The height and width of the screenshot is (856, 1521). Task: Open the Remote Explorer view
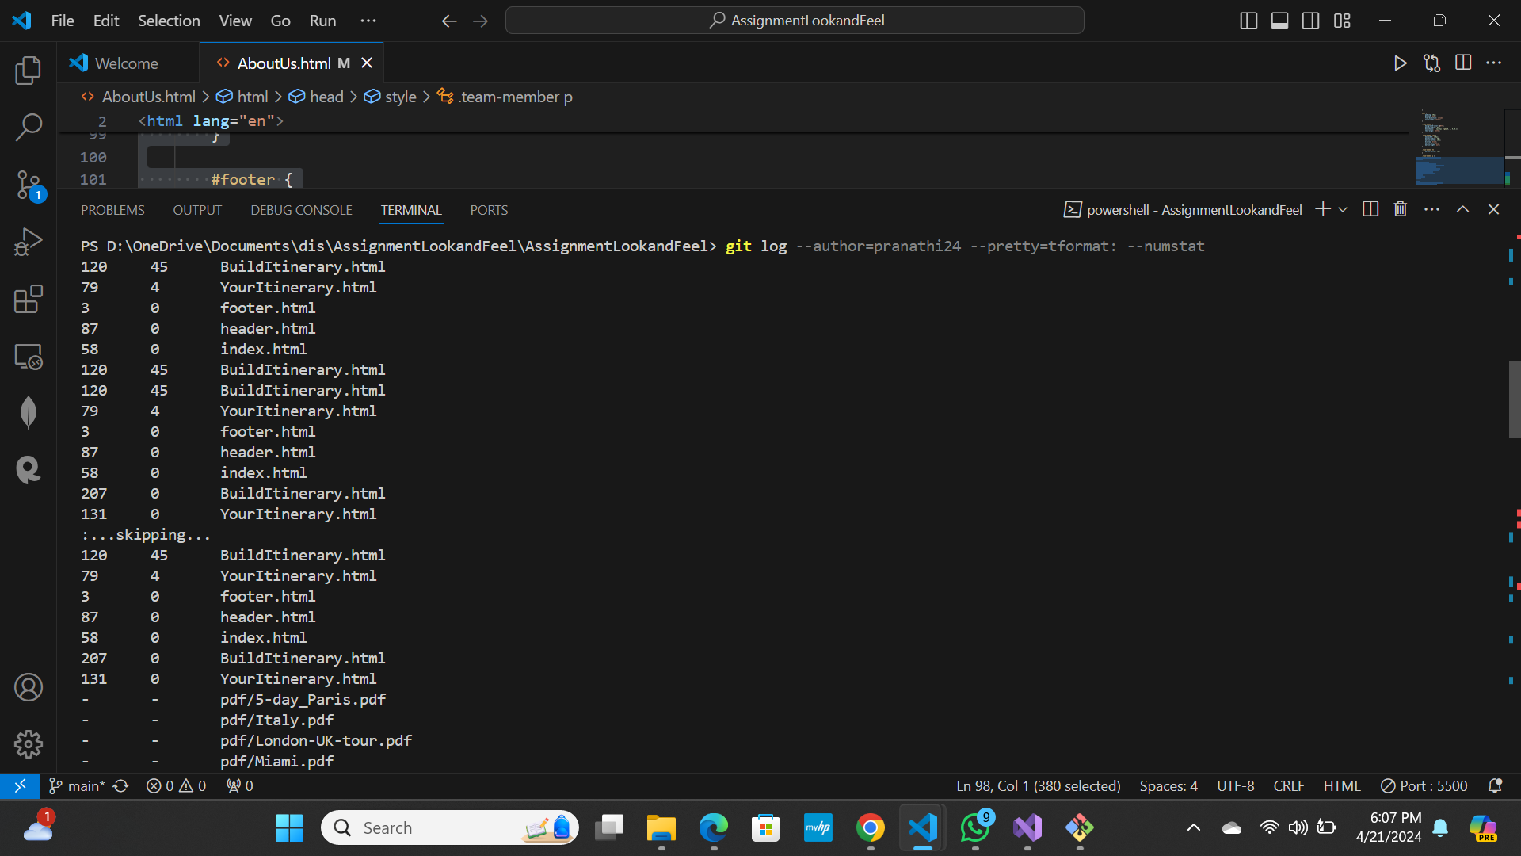tap(29, 357)
